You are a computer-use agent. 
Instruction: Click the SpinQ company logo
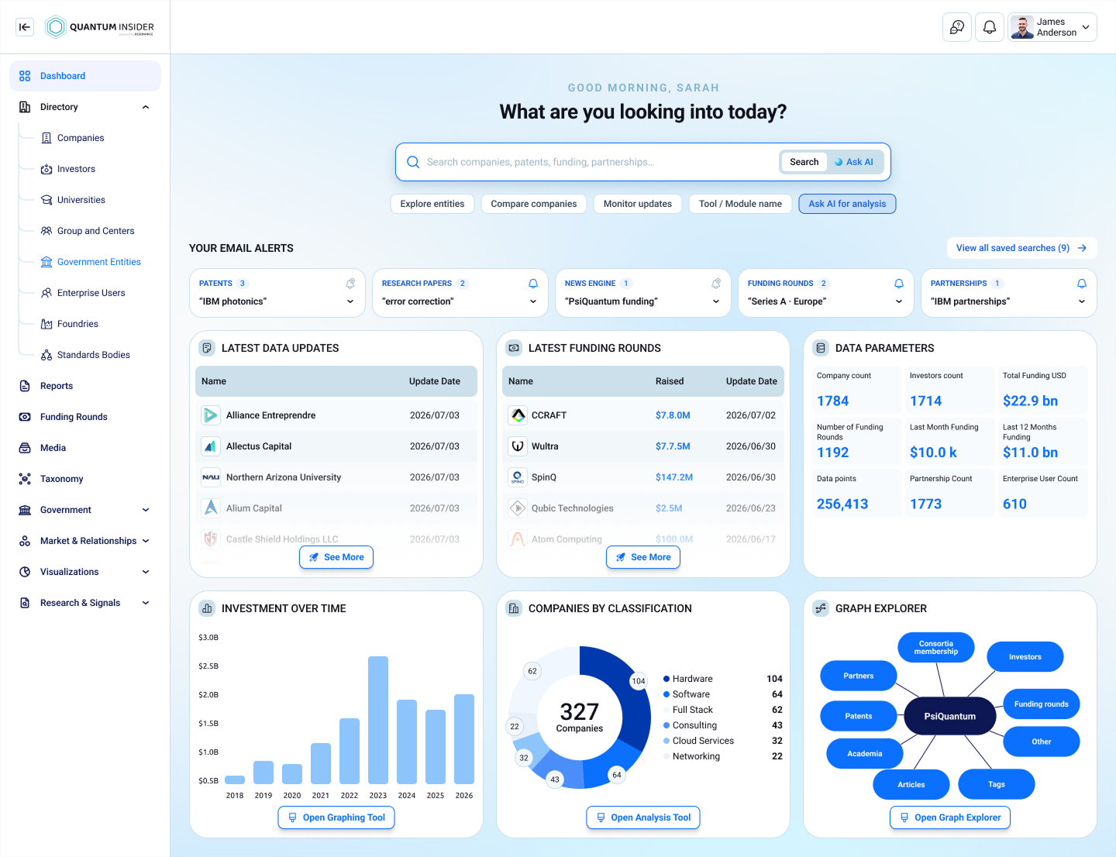(x=518, y=477)
